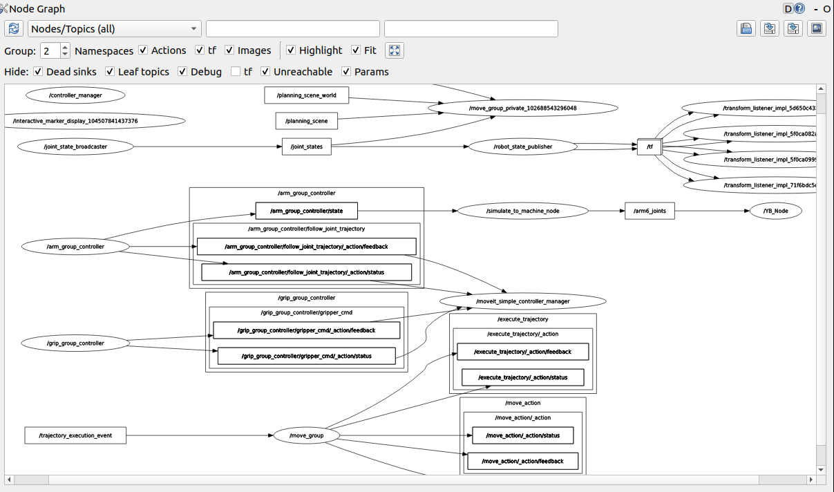Click the /tf topic box
The height and width of the screenshot is (492, 834).
pos(649,146)
